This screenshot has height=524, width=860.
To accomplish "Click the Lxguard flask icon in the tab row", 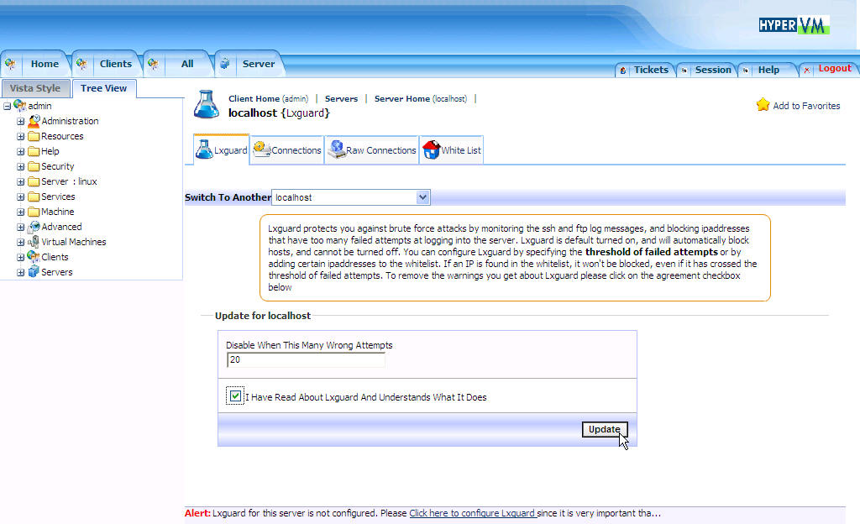I will 204,149.
